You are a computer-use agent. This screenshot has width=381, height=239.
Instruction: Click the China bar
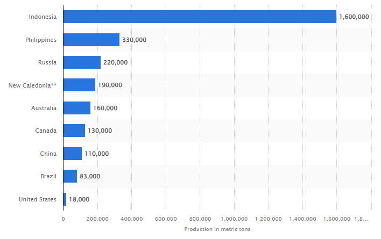pos(72,154)
